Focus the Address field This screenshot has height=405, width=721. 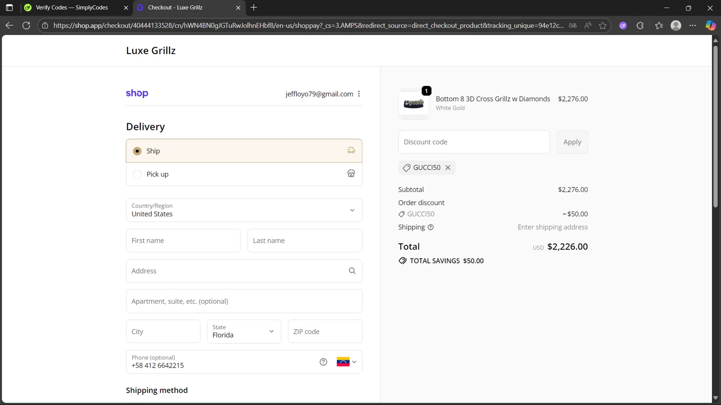point(244,271)
